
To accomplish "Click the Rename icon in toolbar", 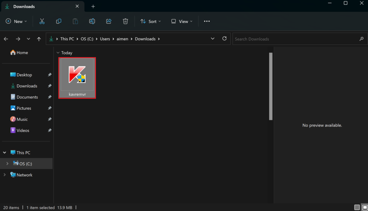I will 92,21.
